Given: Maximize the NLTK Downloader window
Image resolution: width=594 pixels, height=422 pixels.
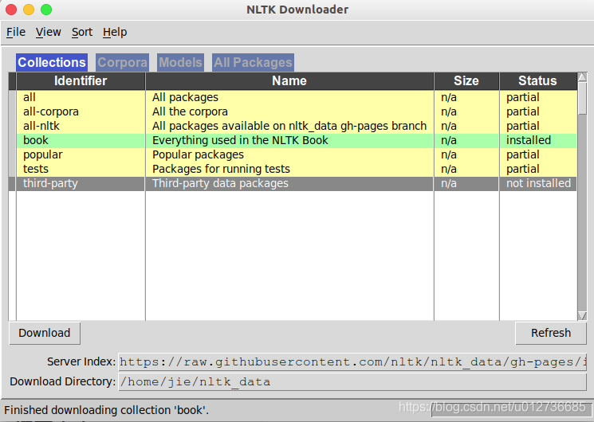Looking at the screenshot, I should coord(46,10).
